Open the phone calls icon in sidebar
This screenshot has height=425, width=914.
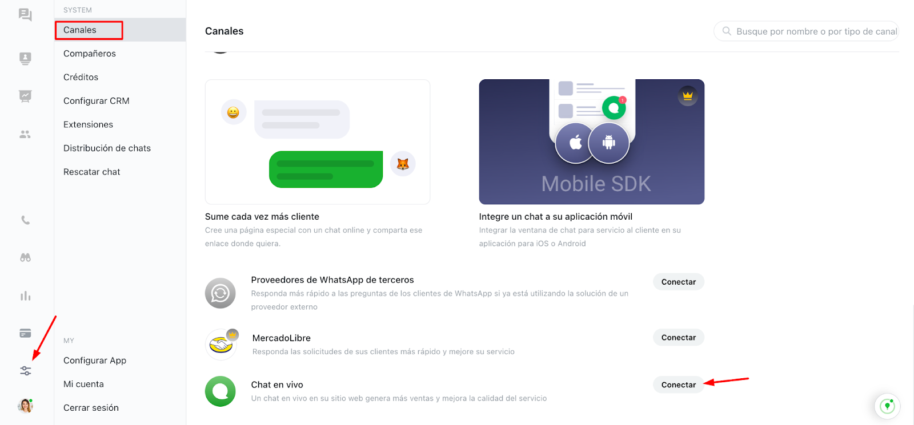point(25,220)
